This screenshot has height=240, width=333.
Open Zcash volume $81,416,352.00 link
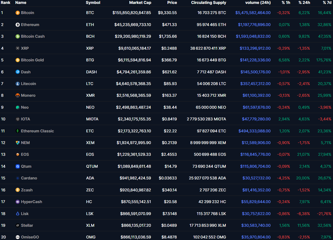click(x=257, y=190)
